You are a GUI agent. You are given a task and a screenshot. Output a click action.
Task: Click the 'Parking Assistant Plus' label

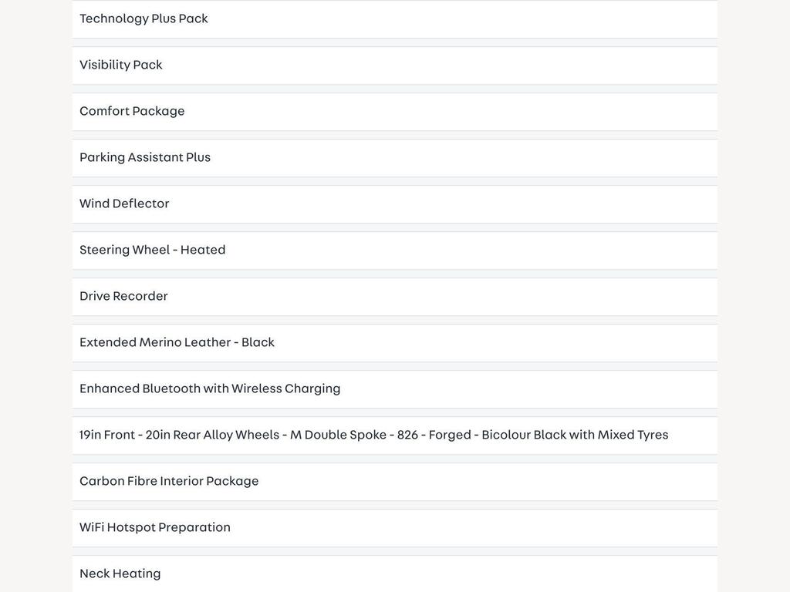(145, 157)
